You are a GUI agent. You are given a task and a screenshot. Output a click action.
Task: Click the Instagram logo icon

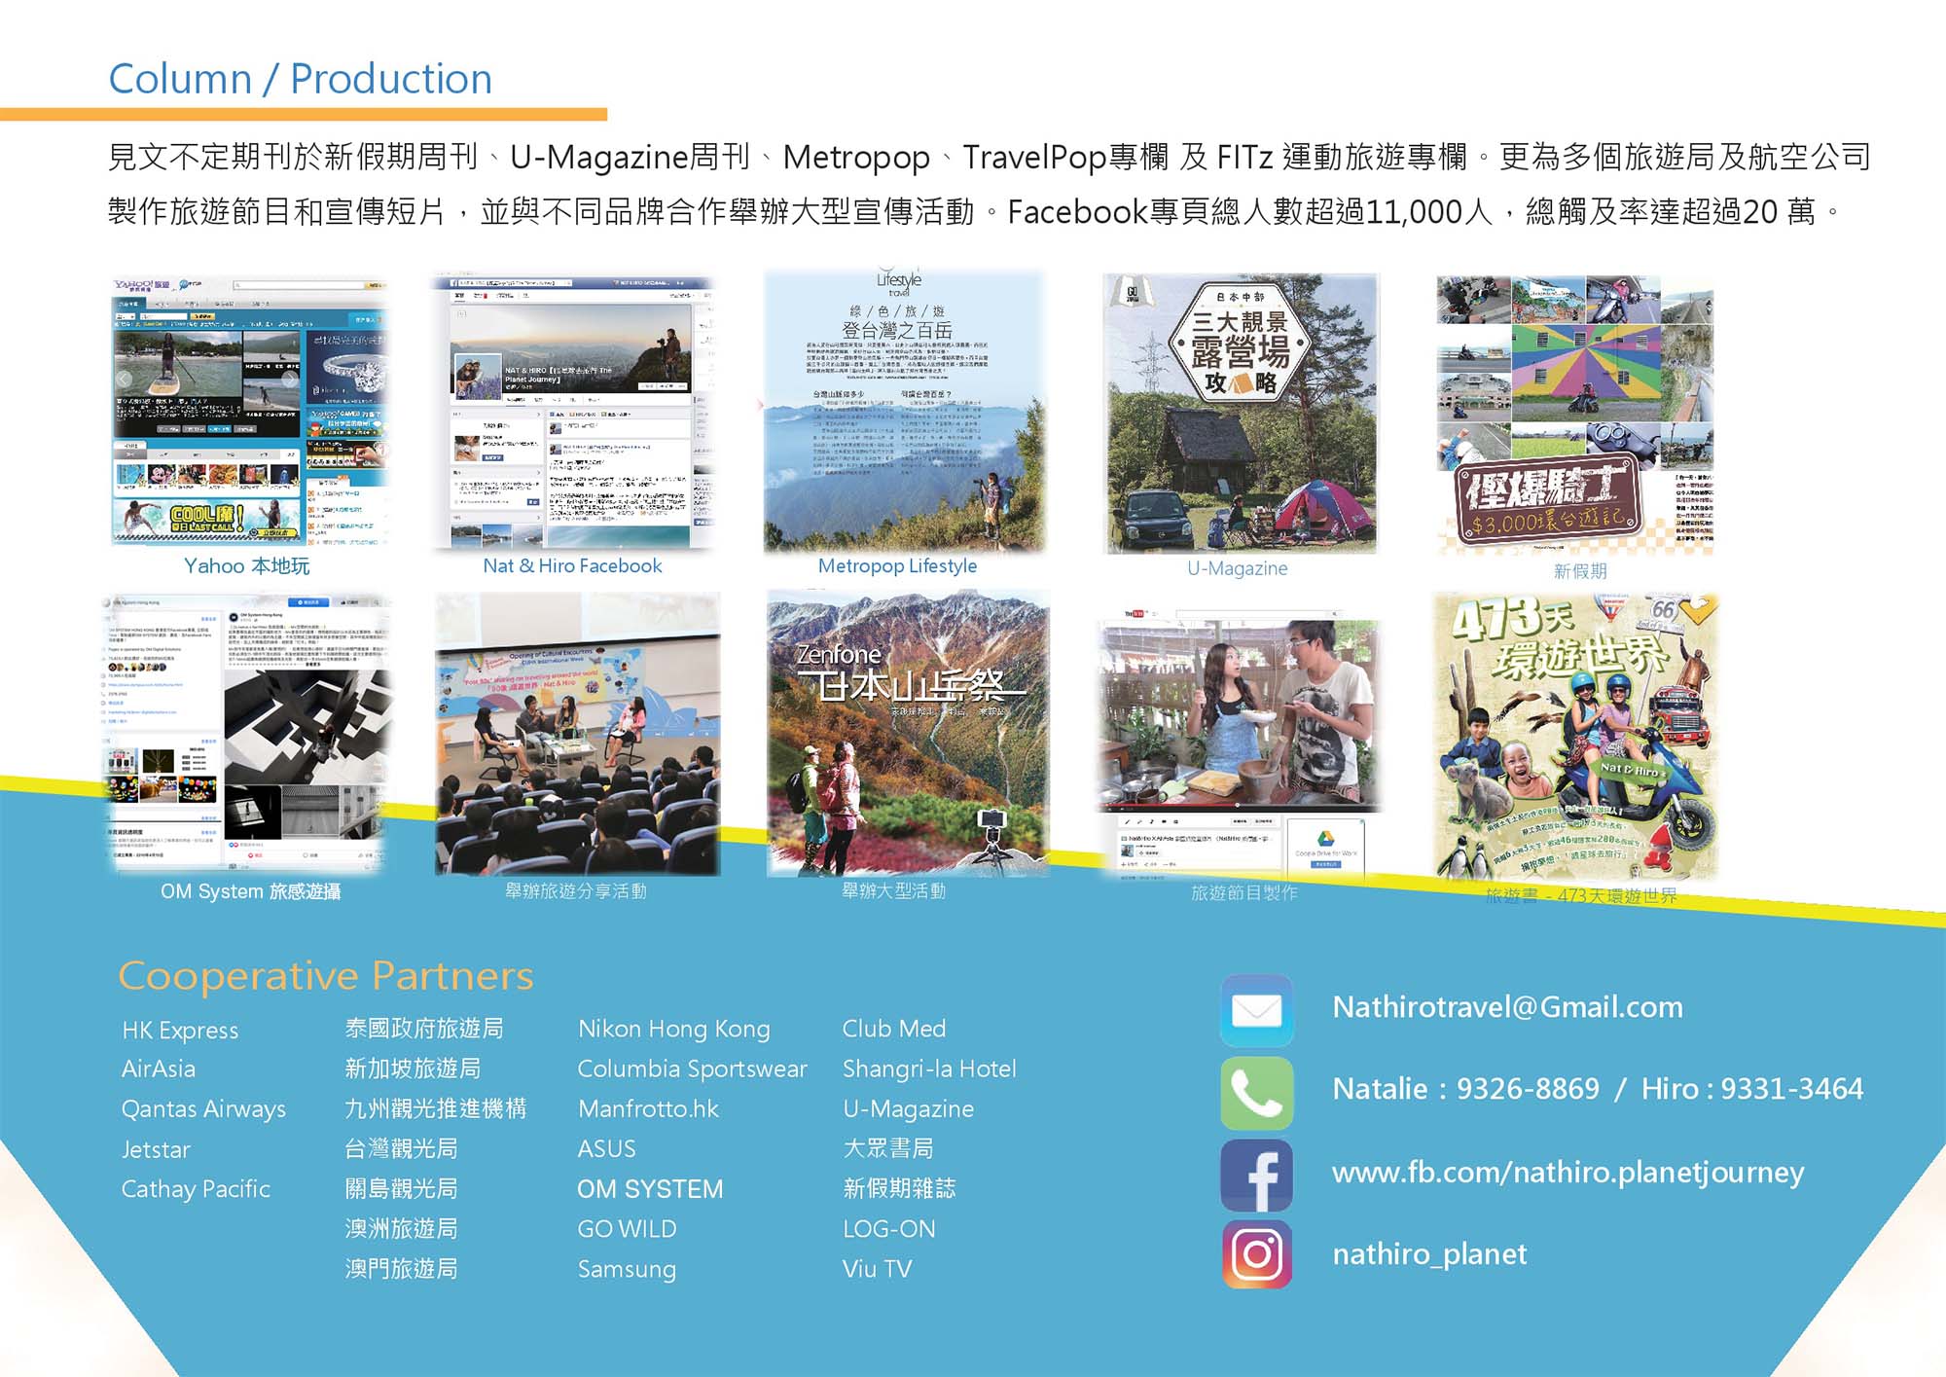(x=1256, y=1254)
